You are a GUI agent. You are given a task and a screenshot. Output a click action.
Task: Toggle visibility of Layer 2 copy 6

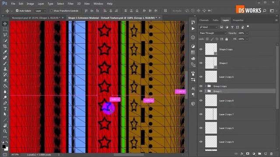pyautogui.click(x=201, y=77)
